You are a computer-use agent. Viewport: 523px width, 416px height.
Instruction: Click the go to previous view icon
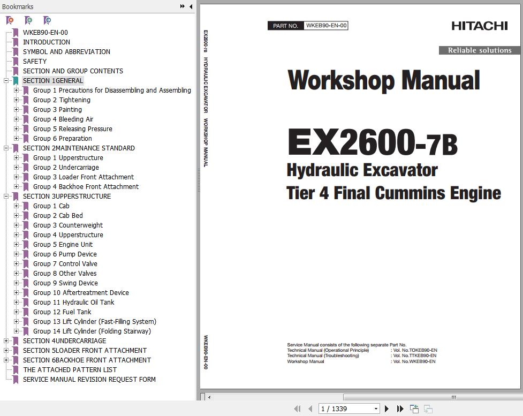[414, 409]
